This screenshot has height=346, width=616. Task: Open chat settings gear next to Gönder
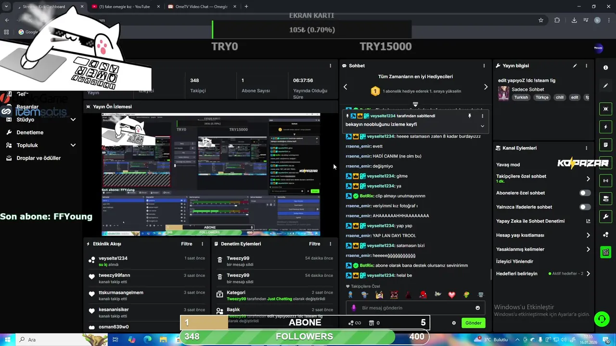tap(454, 323)
